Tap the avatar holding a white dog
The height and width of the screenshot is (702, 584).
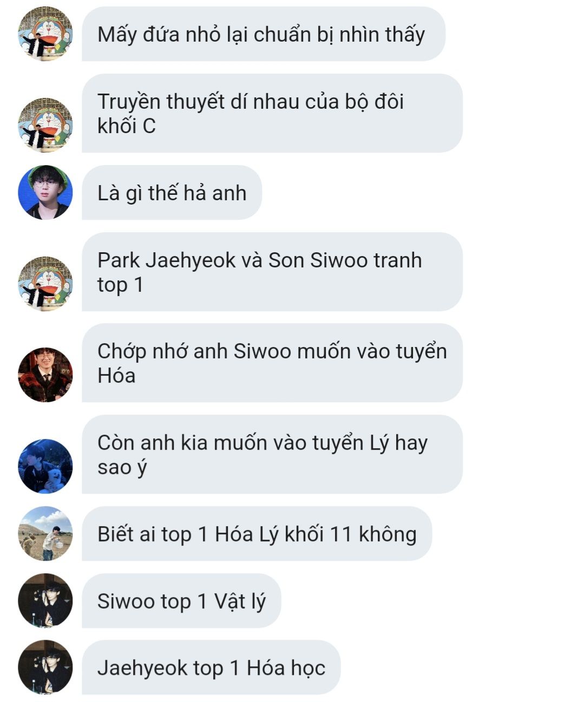pyautogui.click(x=45, y=466)
